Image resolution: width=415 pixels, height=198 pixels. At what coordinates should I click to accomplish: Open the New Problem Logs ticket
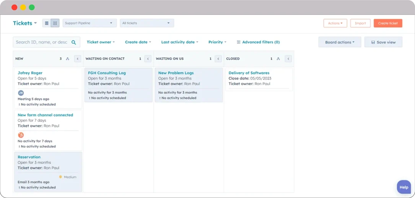tap(176, 73)
